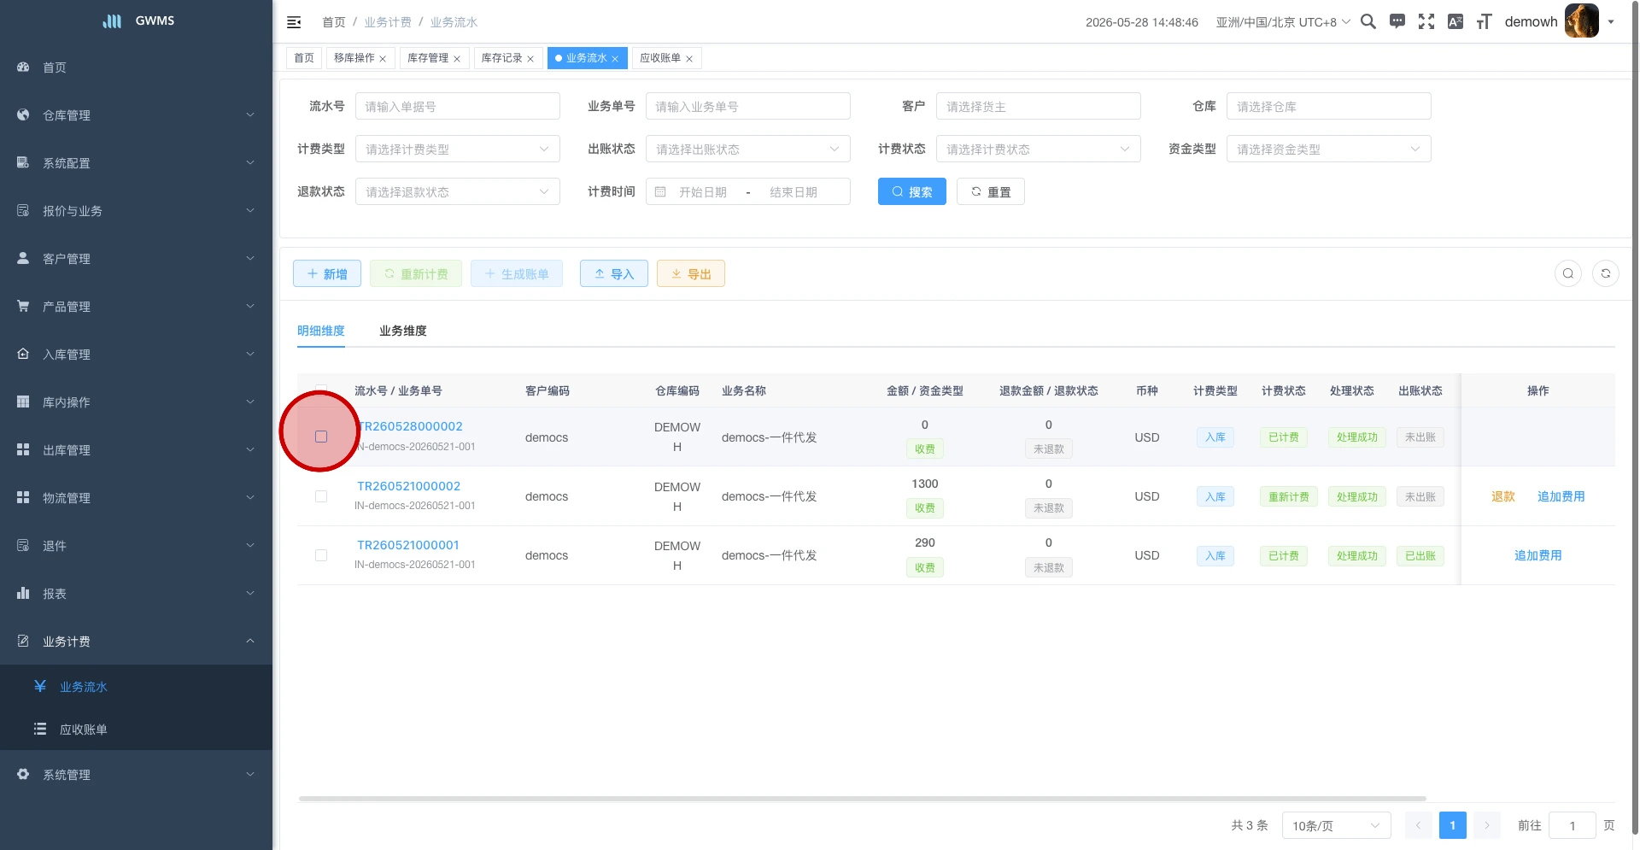Click the 前往 page number input
Screen dimensions: 1640x850
[x=1573, y=825]
